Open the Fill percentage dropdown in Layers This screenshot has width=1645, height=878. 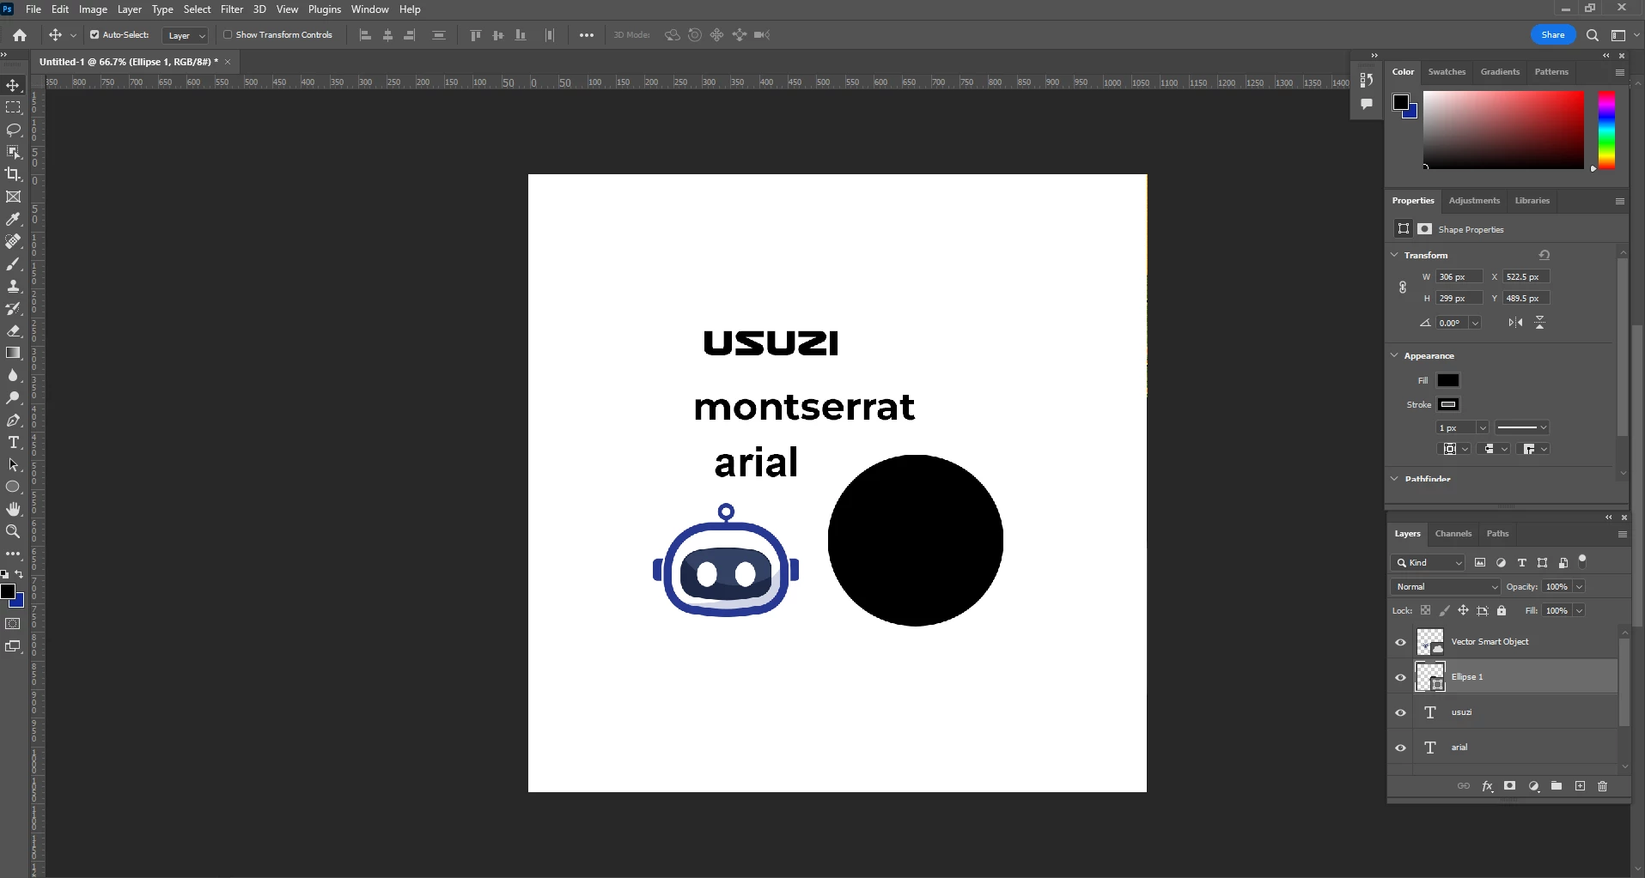click(1579, 611)
